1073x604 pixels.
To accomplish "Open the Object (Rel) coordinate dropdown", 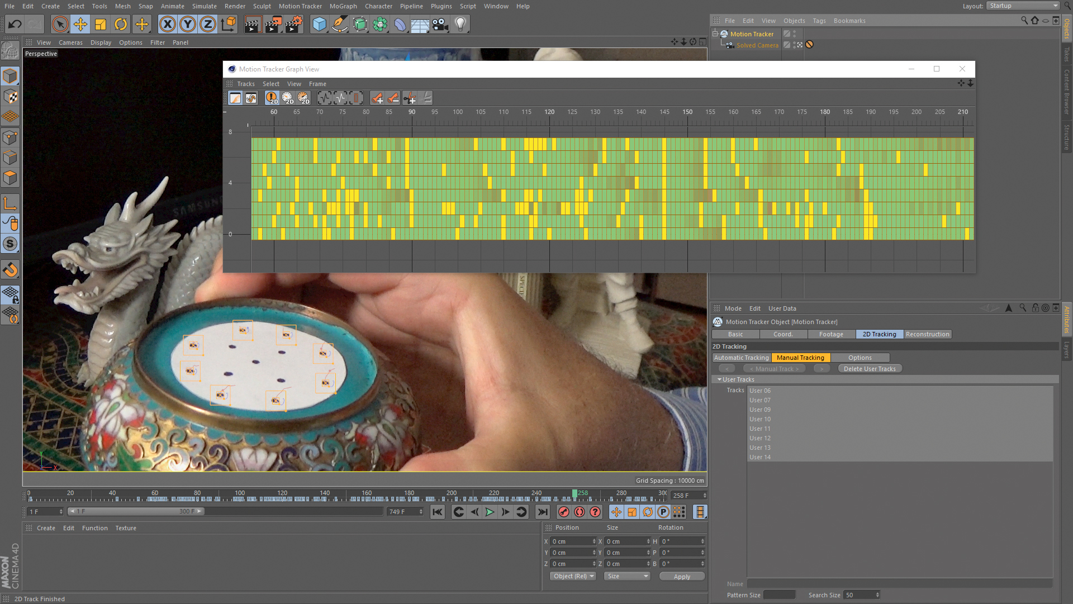I will point(573,576).
